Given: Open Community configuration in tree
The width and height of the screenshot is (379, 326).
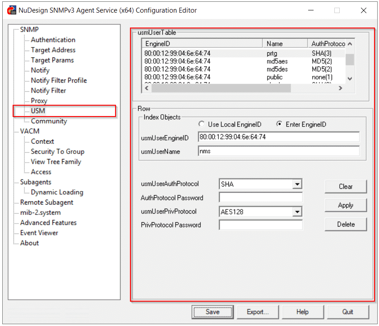Looking at the screenshot, I should 49,121.
